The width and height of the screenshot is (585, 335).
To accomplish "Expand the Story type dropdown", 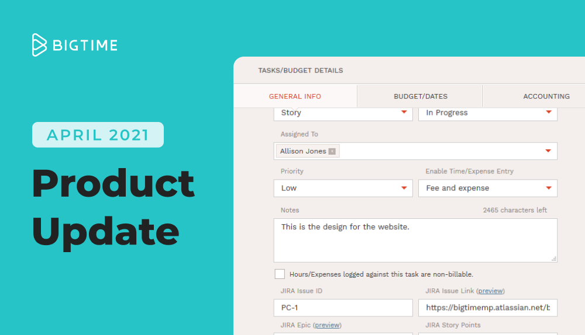I will coord(404,113).
